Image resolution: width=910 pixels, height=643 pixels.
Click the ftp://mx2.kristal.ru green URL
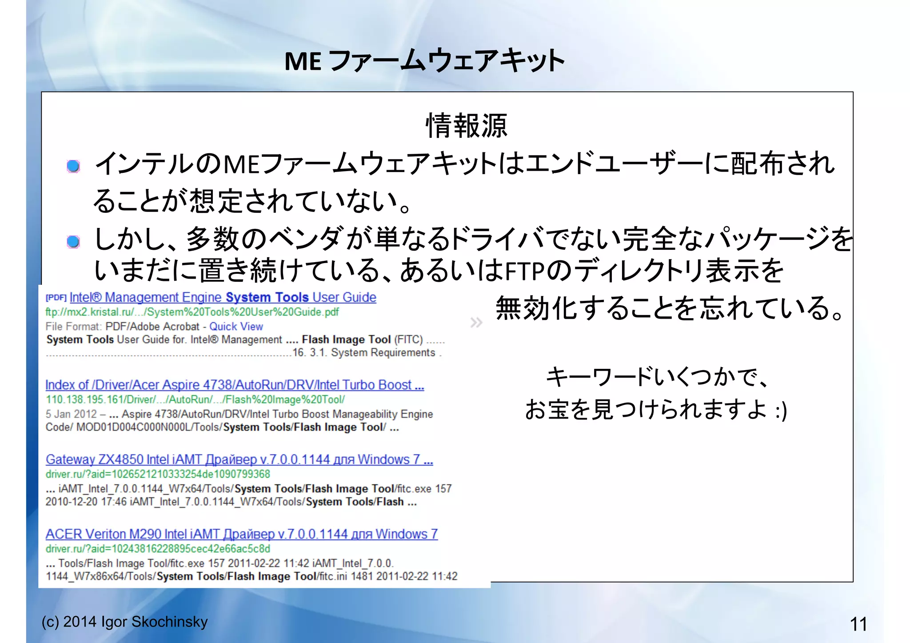coord(192,312)
